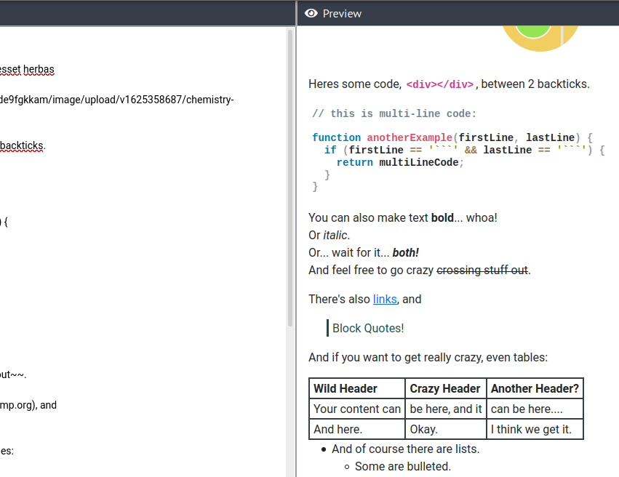Click the Preview panel title

tap(342, 13)
